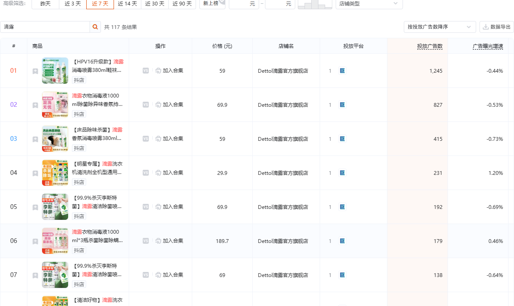Click 加入合集 in row 06
Screen dimensions: 514x306
pos(170,241)
